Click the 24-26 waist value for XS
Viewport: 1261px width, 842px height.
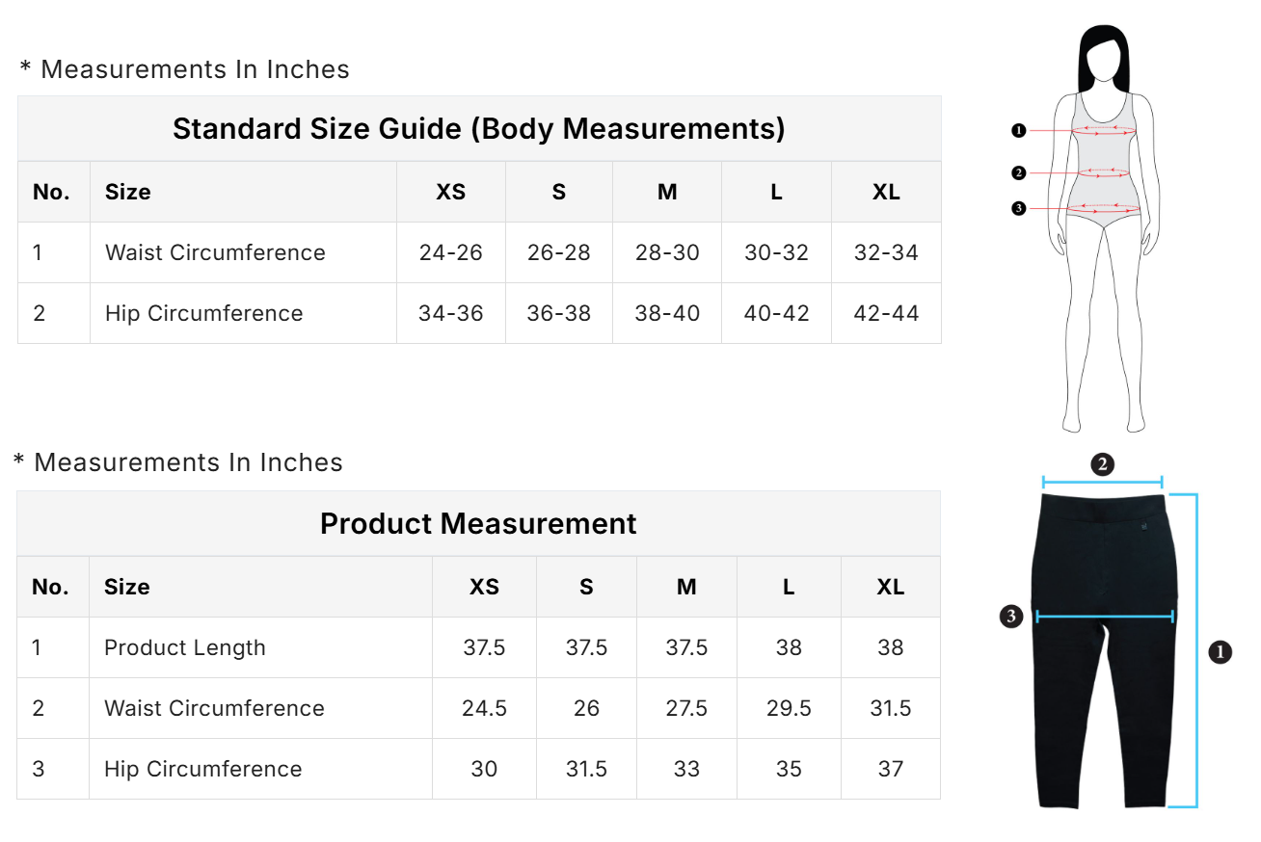[x=450, y=253]
